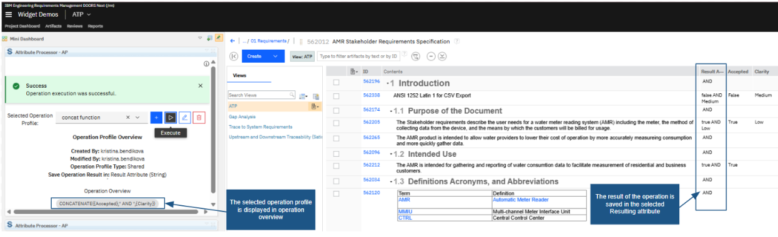
Task: Open the ATP view menu icon
Action: (x=315, y=106)
